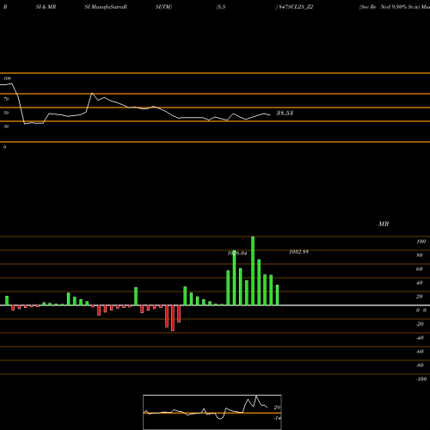Click the RSI current value 38.53
Viewport: 430px width, 430px height.
coord(285,113)
